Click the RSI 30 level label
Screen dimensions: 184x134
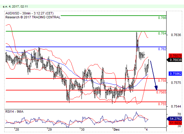[x=179, y=126]
